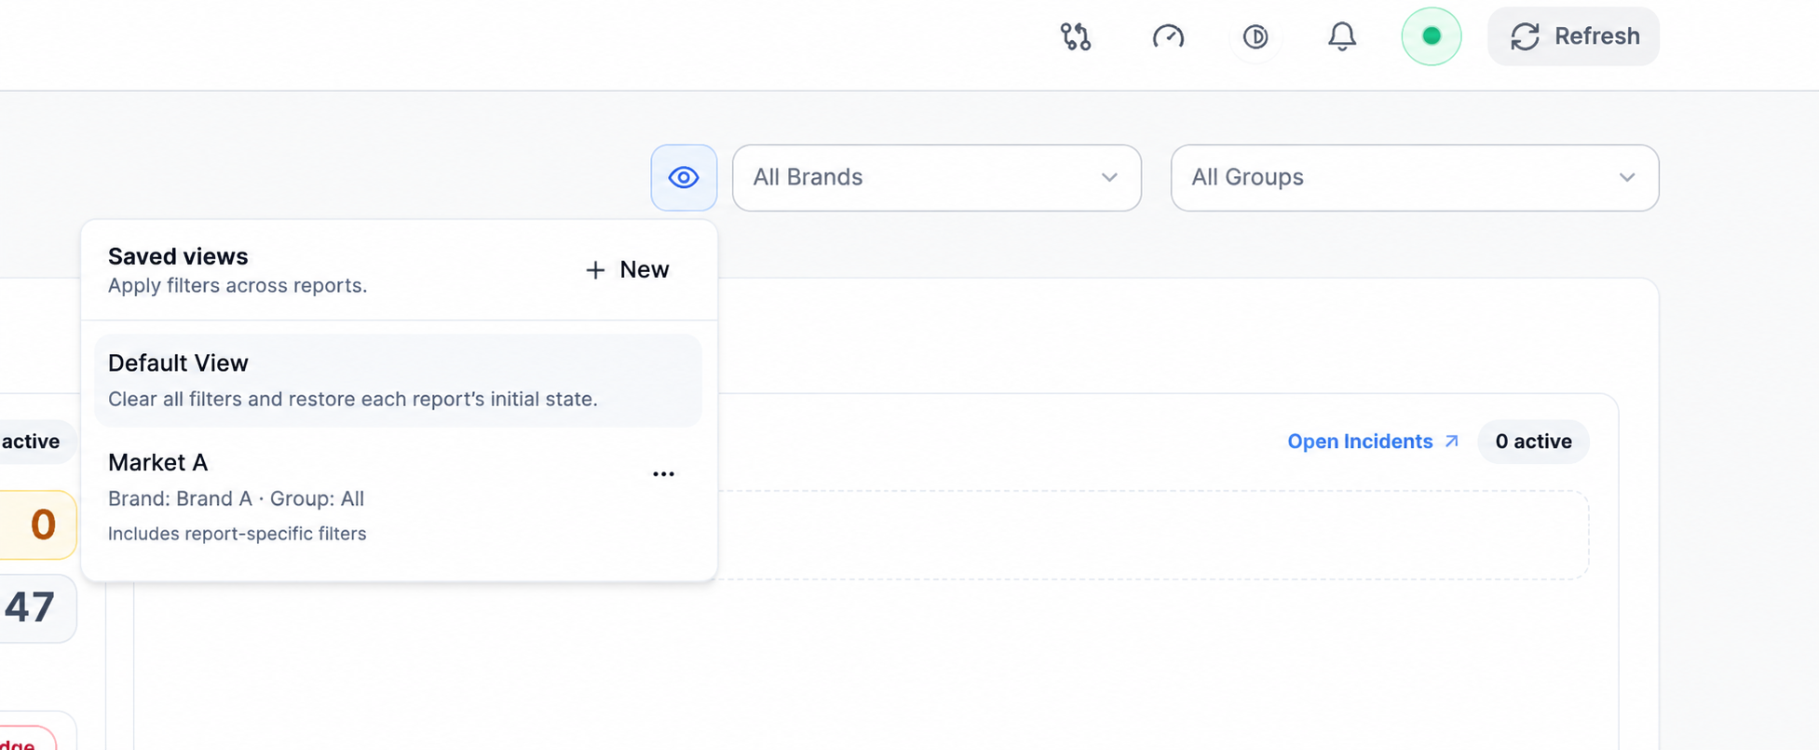This screenshot has width=1819, height=750.
Task: Create a New saved view
Action: tap(627, 269)
